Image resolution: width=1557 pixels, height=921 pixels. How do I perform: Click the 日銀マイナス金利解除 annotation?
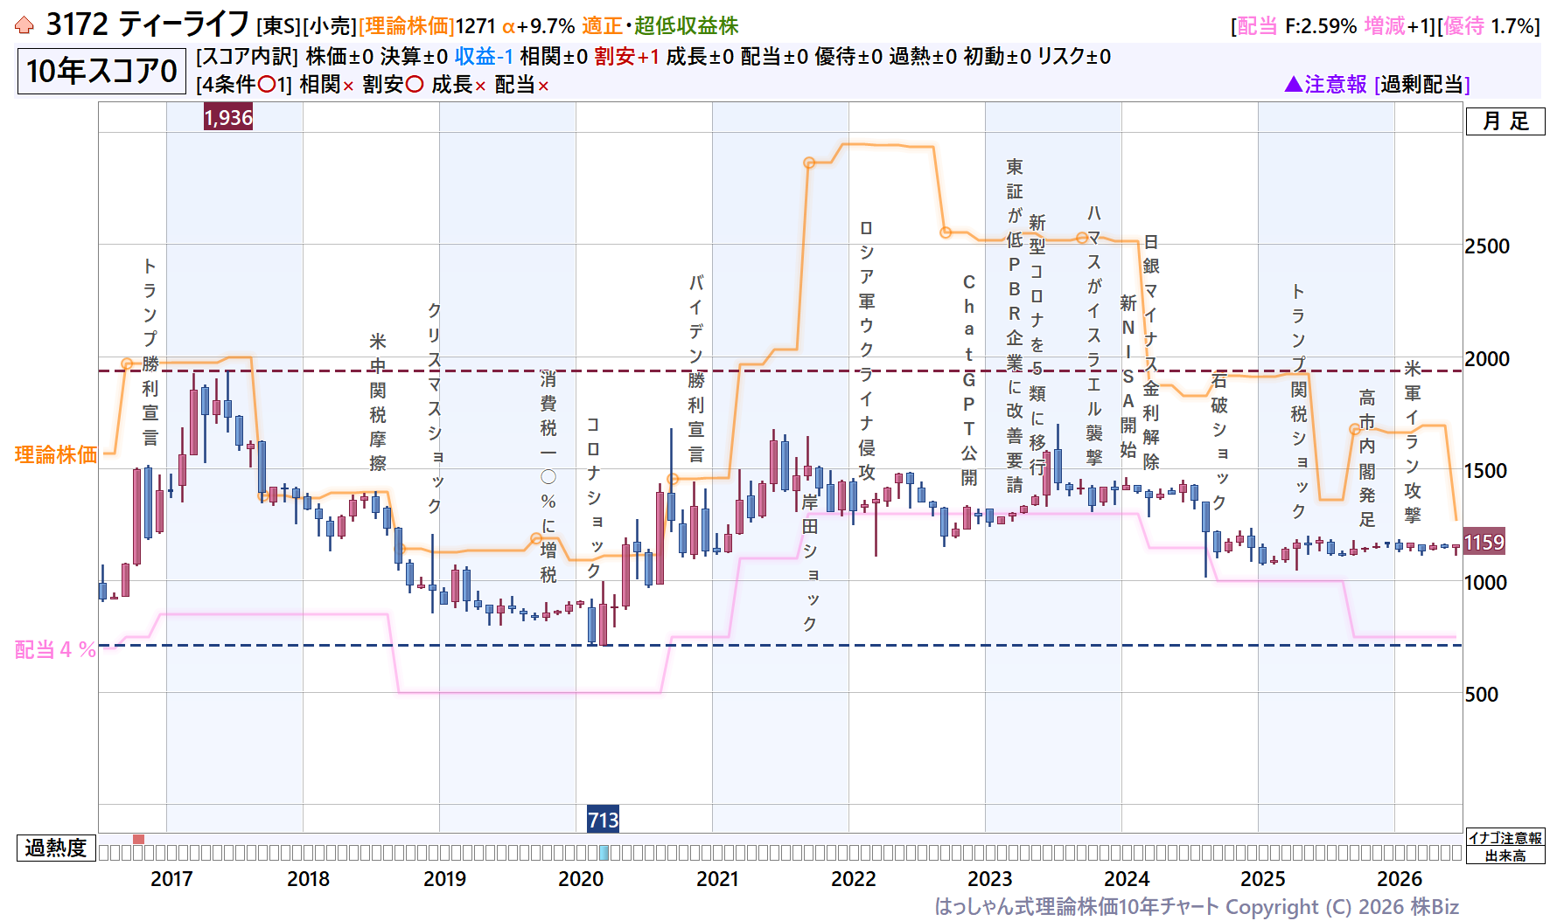(x=1150, y=351)
